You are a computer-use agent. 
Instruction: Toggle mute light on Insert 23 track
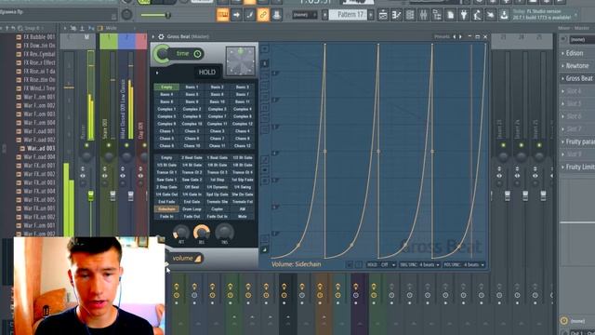coord(503,145)
